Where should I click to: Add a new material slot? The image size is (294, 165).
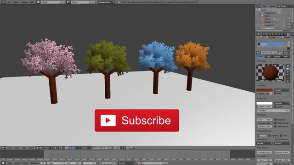pyautogui.click(x=288, y=43)
